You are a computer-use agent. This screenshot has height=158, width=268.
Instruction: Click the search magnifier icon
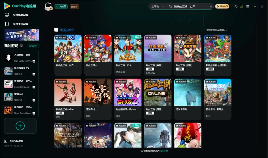coord(170,6)
